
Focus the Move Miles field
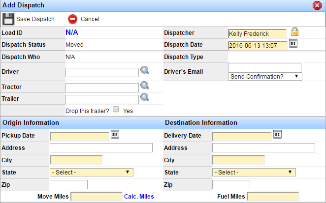pyautogui.click(x=97, y=196)
